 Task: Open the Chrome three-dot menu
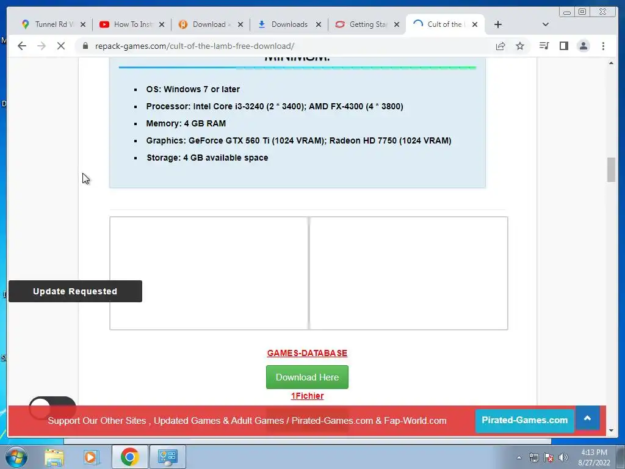603,46
